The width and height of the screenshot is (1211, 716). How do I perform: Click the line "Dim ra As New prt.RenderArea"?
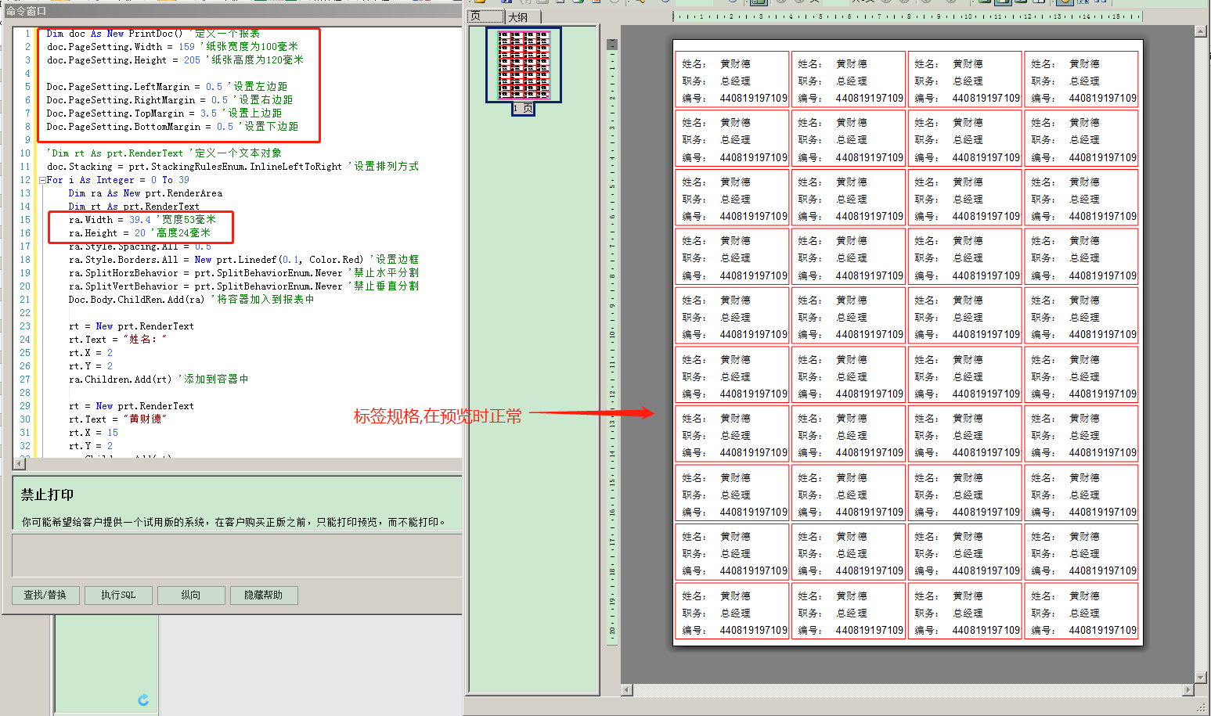coord(146,193)
